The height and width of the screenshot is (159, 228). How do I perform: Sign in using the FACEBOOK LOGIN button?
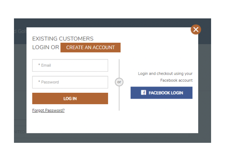point(161,93)
